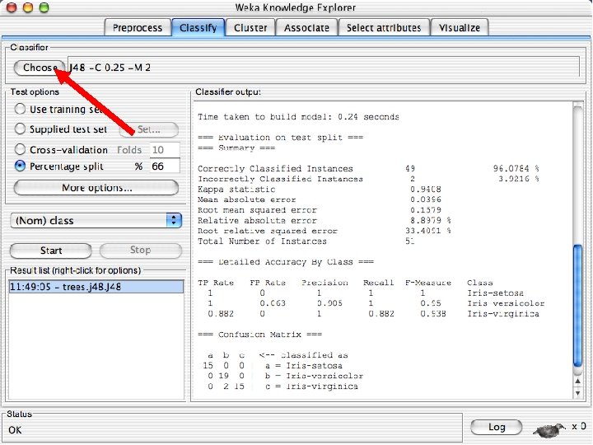Viewport: 593px width, 445px height.
Task: Open the Classify tab
Action: click(x=198, y=28)
